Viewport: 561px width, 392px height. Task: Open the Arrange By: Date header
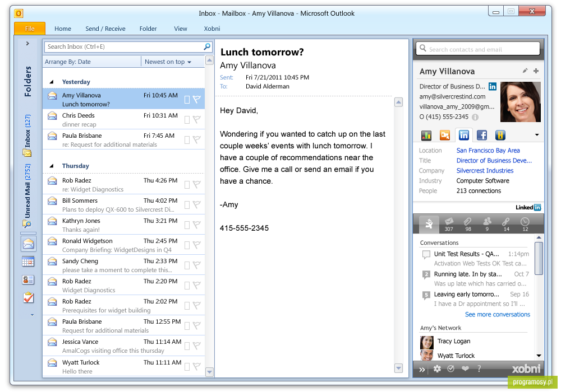coord(68,62)
